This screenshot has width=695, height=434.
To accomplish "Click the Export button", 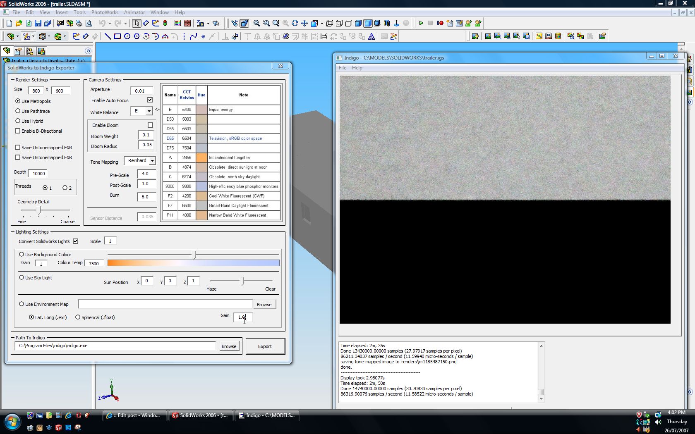I will 265,346.
